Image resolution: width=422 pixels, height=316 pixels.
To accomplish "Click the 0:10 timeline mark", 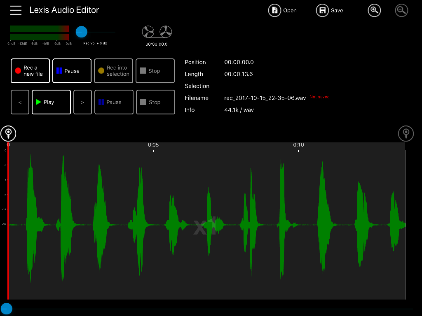I will 298,145.
